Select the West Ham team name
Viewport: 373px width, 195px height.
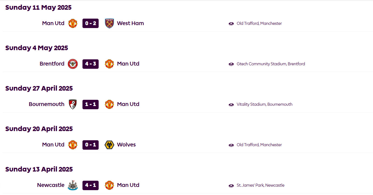tap(130, 23)
